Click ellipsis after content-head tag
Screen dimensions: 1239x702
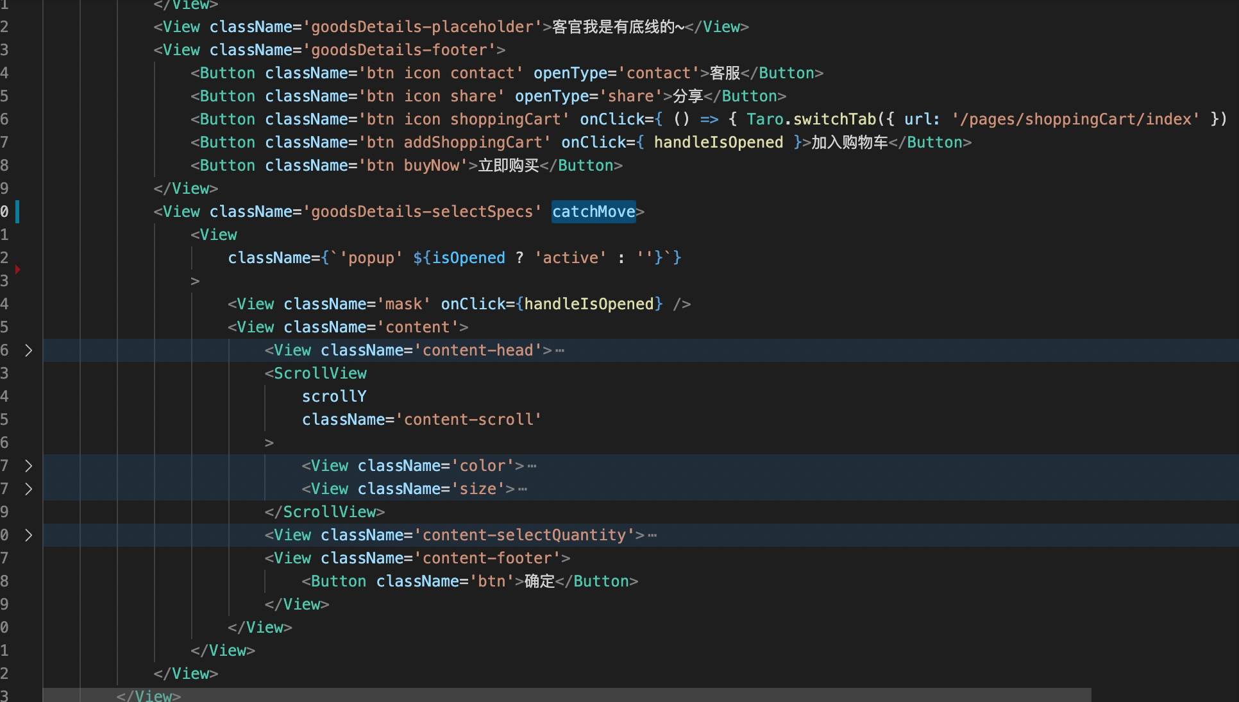pos(560,350)
